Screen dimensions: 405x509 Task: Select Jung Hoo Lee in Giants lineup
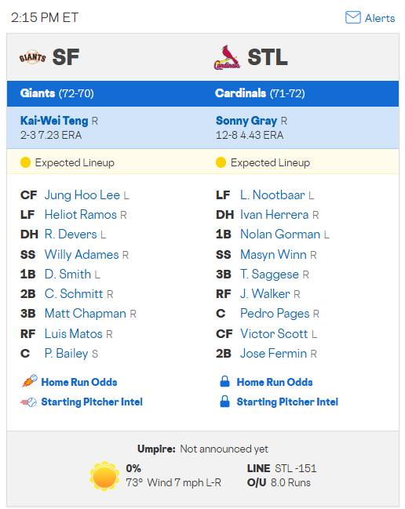click(82, 195)
